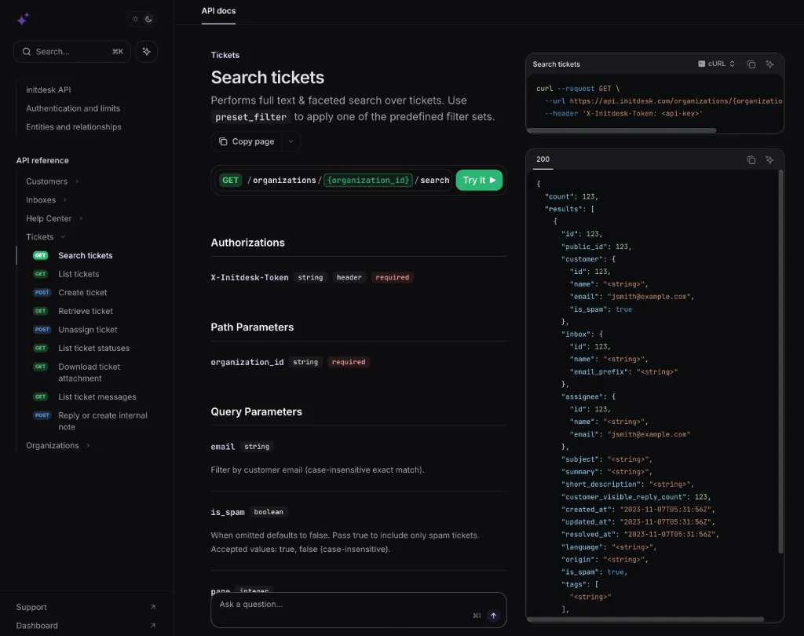Image resolution: width=804 pixels, height=636 pixels.
Task: Collapse the Tickets section
Action: pyautogui.click(x=46, y=236)
